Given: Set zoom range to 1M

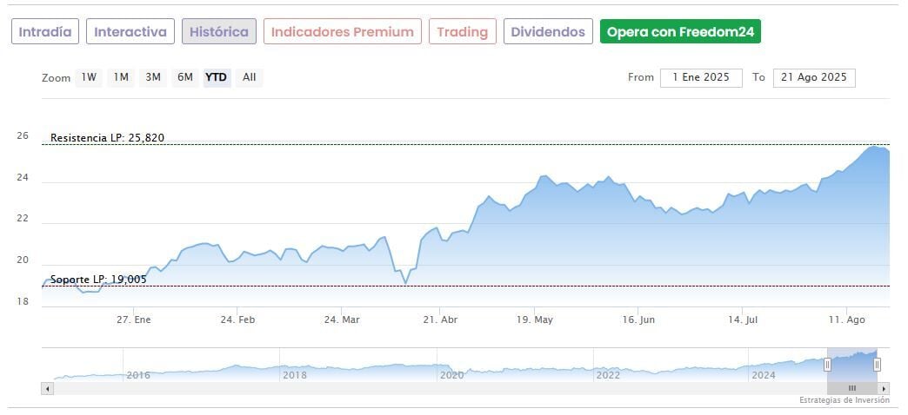Looking at the screenshot, I should pyautogui.click(x=121, y=77).
